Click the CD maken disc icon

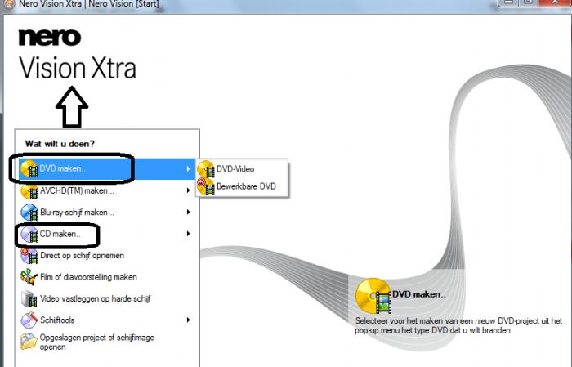pos(29,234)
